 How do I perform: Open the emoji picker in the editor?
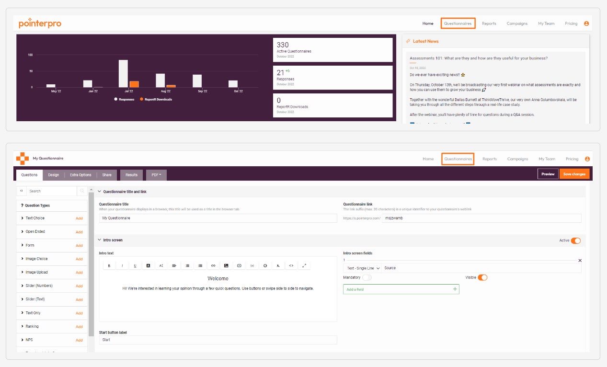click(265, 265)
